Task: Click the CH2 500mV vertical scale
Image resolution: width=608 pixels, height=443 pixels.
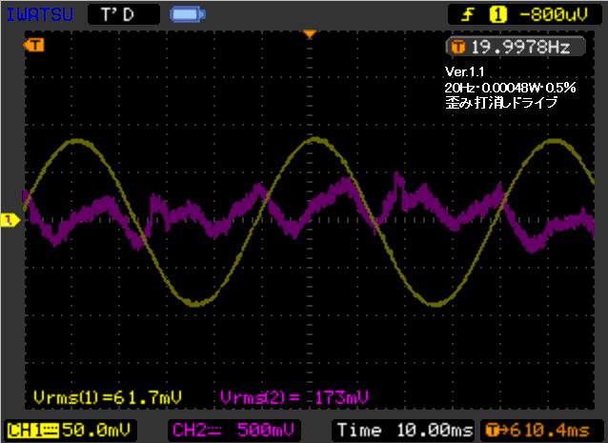Action: 266,431
